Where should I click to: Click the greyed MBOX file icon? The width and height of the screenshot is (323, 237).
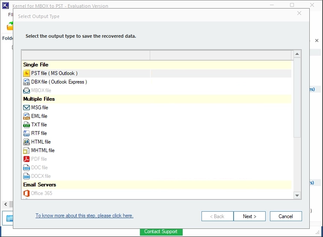click(x=27, y=90)
